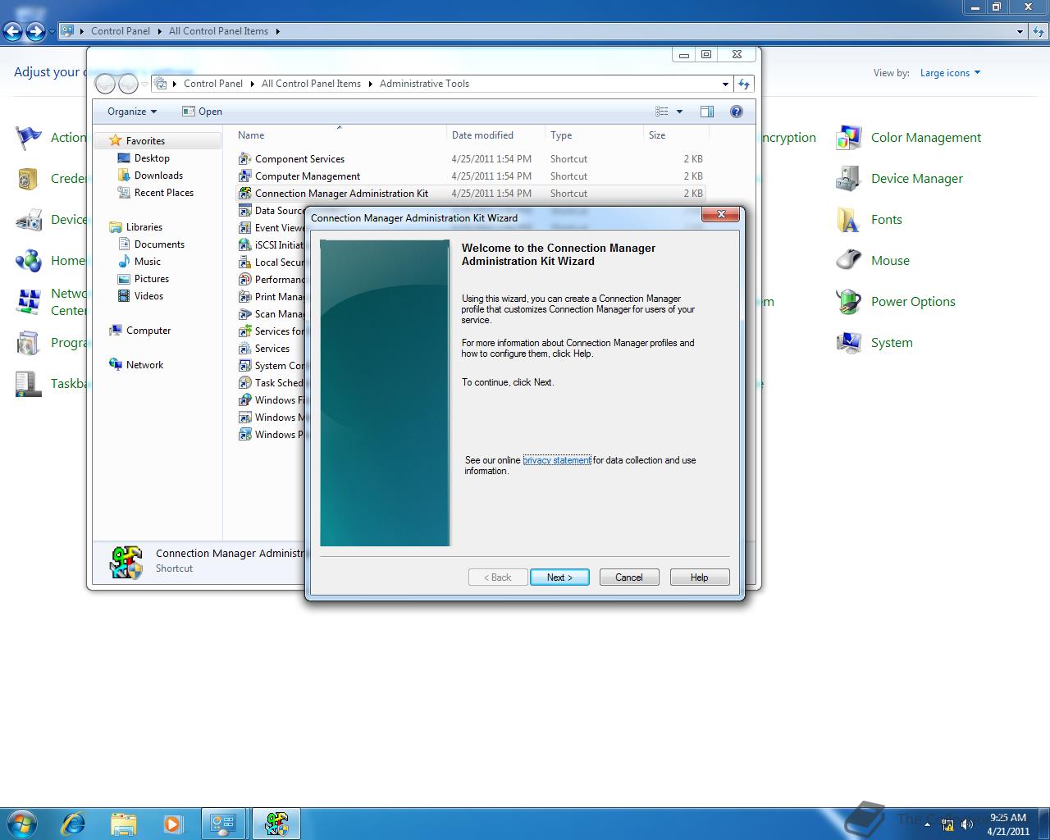
Task: Open the privacy statement link
Action: click(x=557, y=460)
